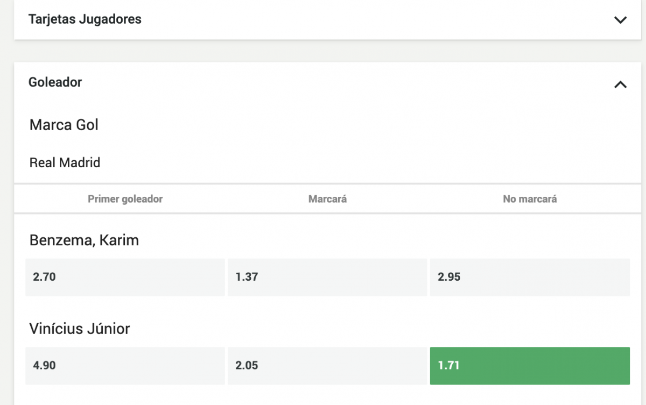Pick Benzema to score at 1.37
Image resolution: width=646 pixels, height=405 pixels.
coord(327,277)
